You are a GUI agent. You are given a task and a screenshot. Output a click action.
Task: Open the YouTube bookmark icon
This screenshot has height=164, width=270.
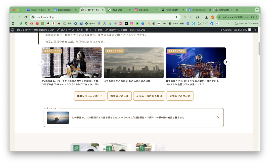click(32, 23)
